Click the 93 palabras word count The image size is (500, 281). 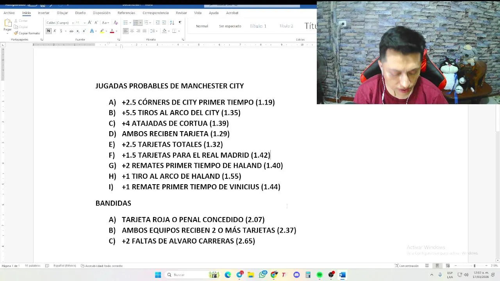(x=33, y=266)
